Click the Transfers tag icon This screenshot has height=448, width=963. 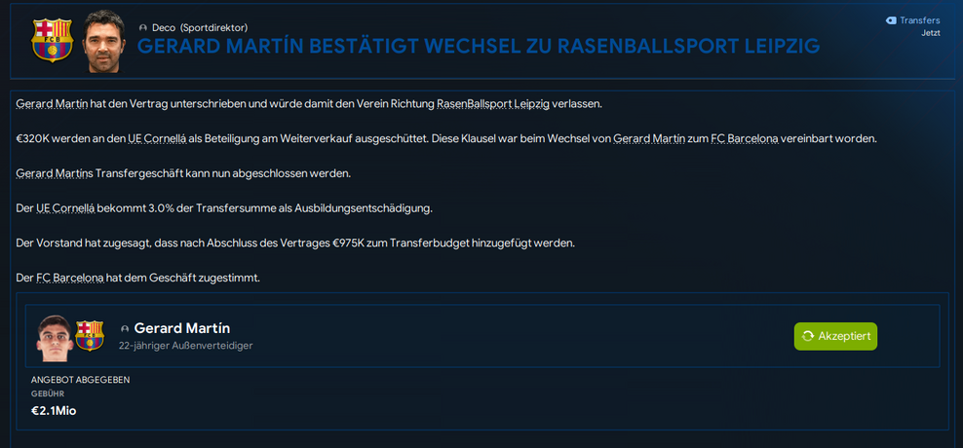tap(890, 20)
